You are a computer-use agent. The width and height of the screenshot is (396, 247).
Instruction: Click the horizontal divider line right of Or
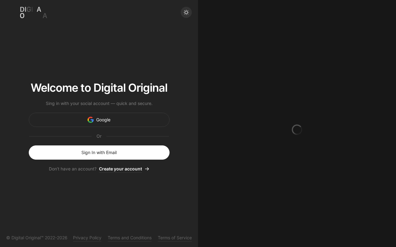(x=138, y=136)
